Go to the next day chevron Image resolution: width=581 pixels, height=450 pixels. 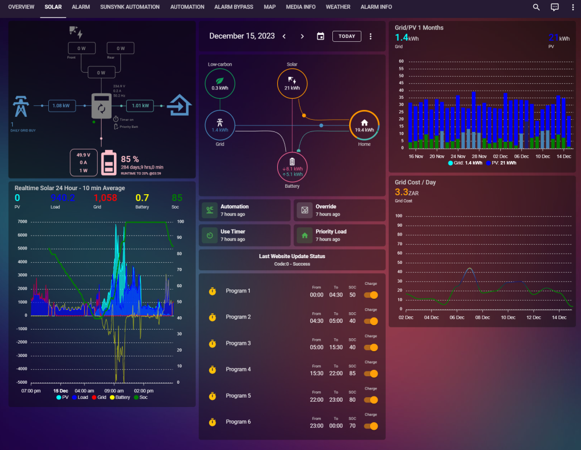click(302, 36)
